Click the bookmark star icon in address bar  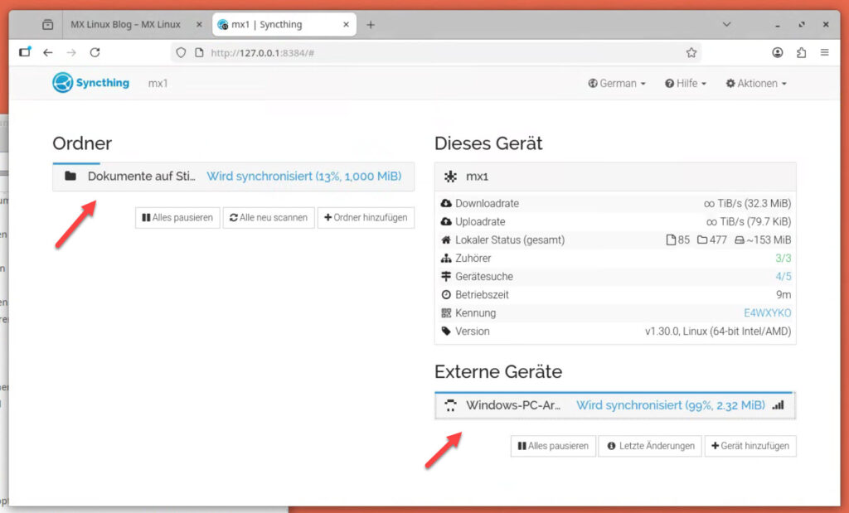point(691,52)
